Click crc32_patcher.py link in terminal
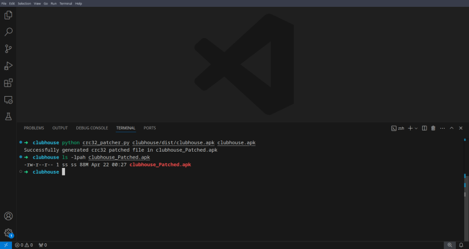469x249 pixels. point(106,143)
